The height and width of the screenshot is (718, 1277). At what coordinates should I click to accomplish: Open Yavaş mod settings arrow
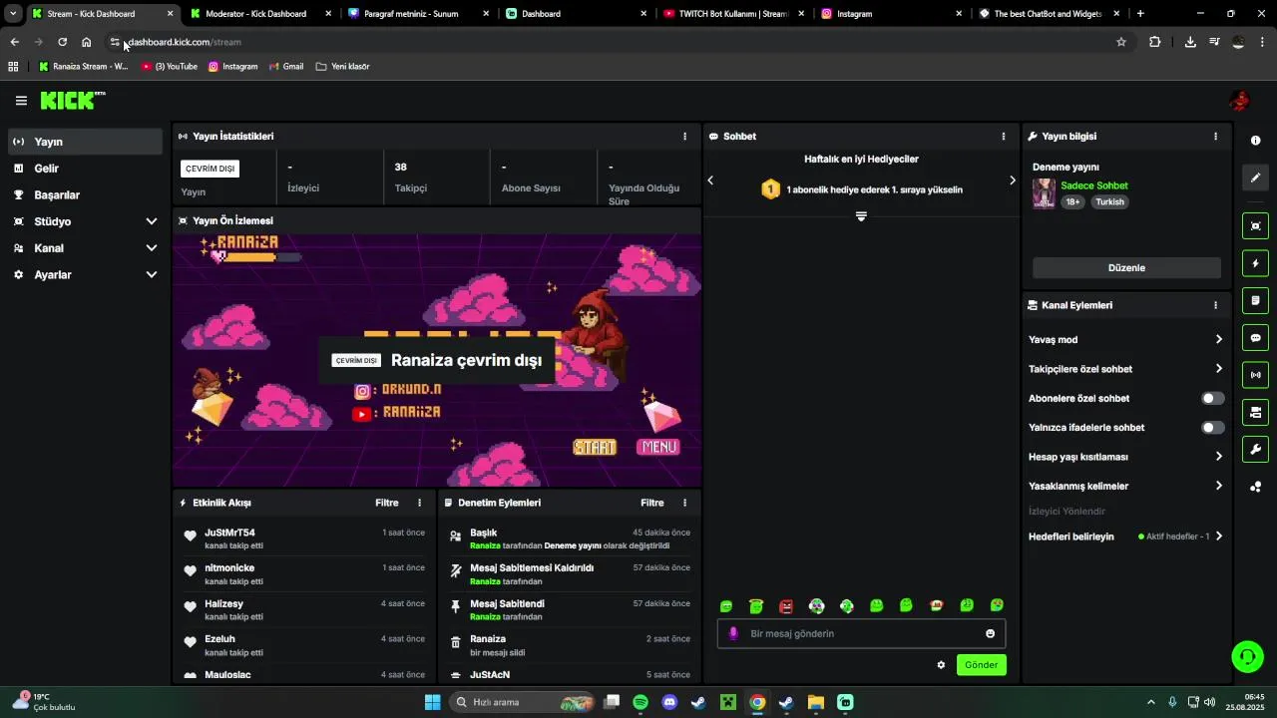[1218, 340]
